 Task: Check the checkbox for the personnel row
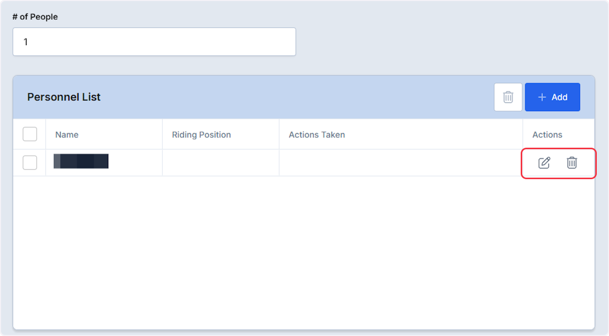pos(30,163)
